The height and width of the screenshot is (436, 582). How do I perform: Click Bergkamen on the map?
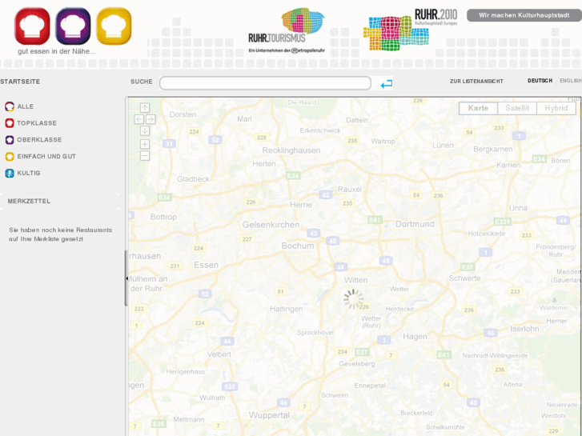pyautogui.click(x=493, y=149)
